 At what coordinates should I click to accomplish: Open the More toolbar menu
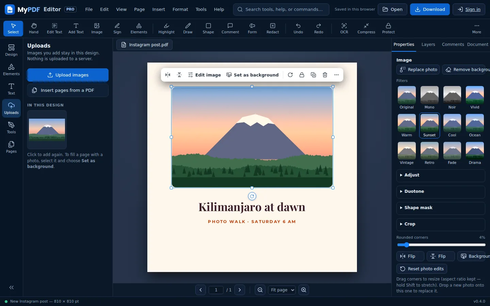click(x=476, y=29)
